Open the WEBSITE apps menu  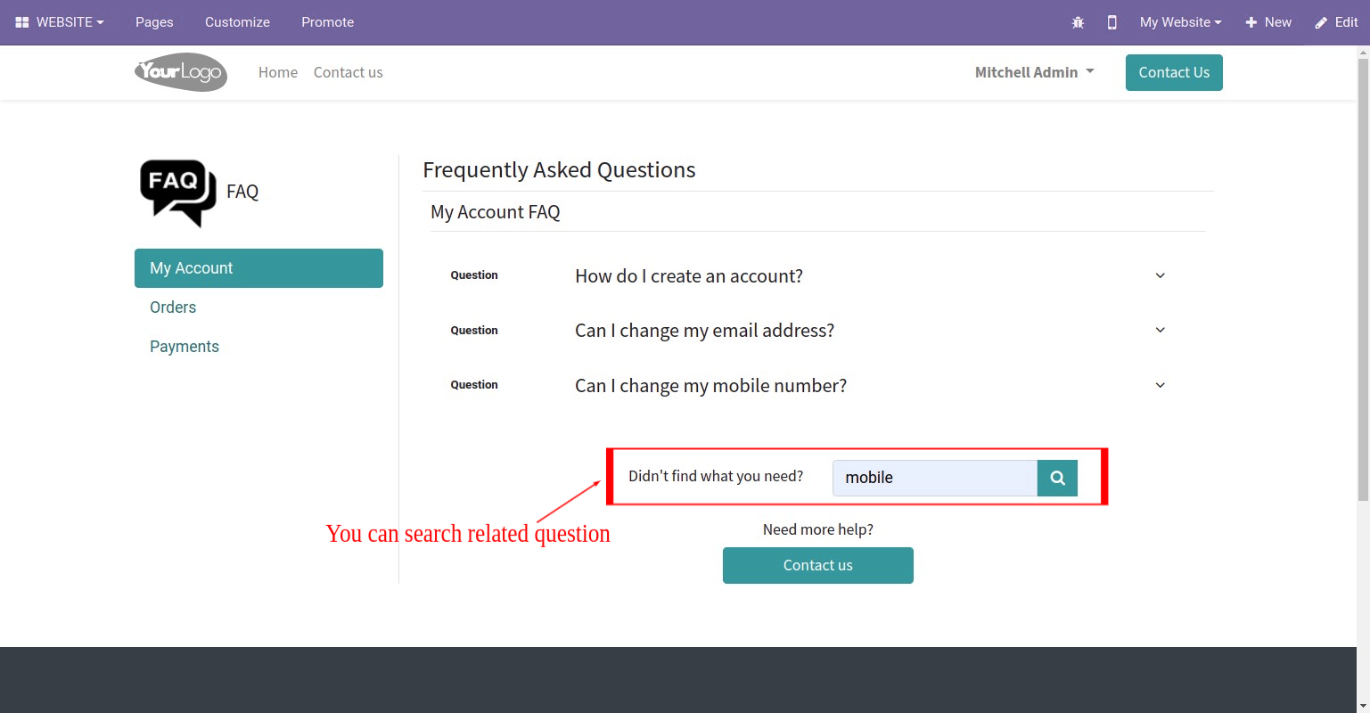click(x=60, y=22)
